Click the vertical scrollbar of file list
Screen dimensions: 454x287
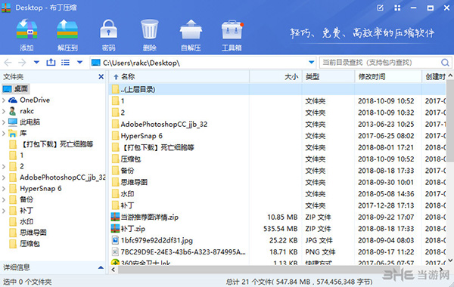(450, 122)
